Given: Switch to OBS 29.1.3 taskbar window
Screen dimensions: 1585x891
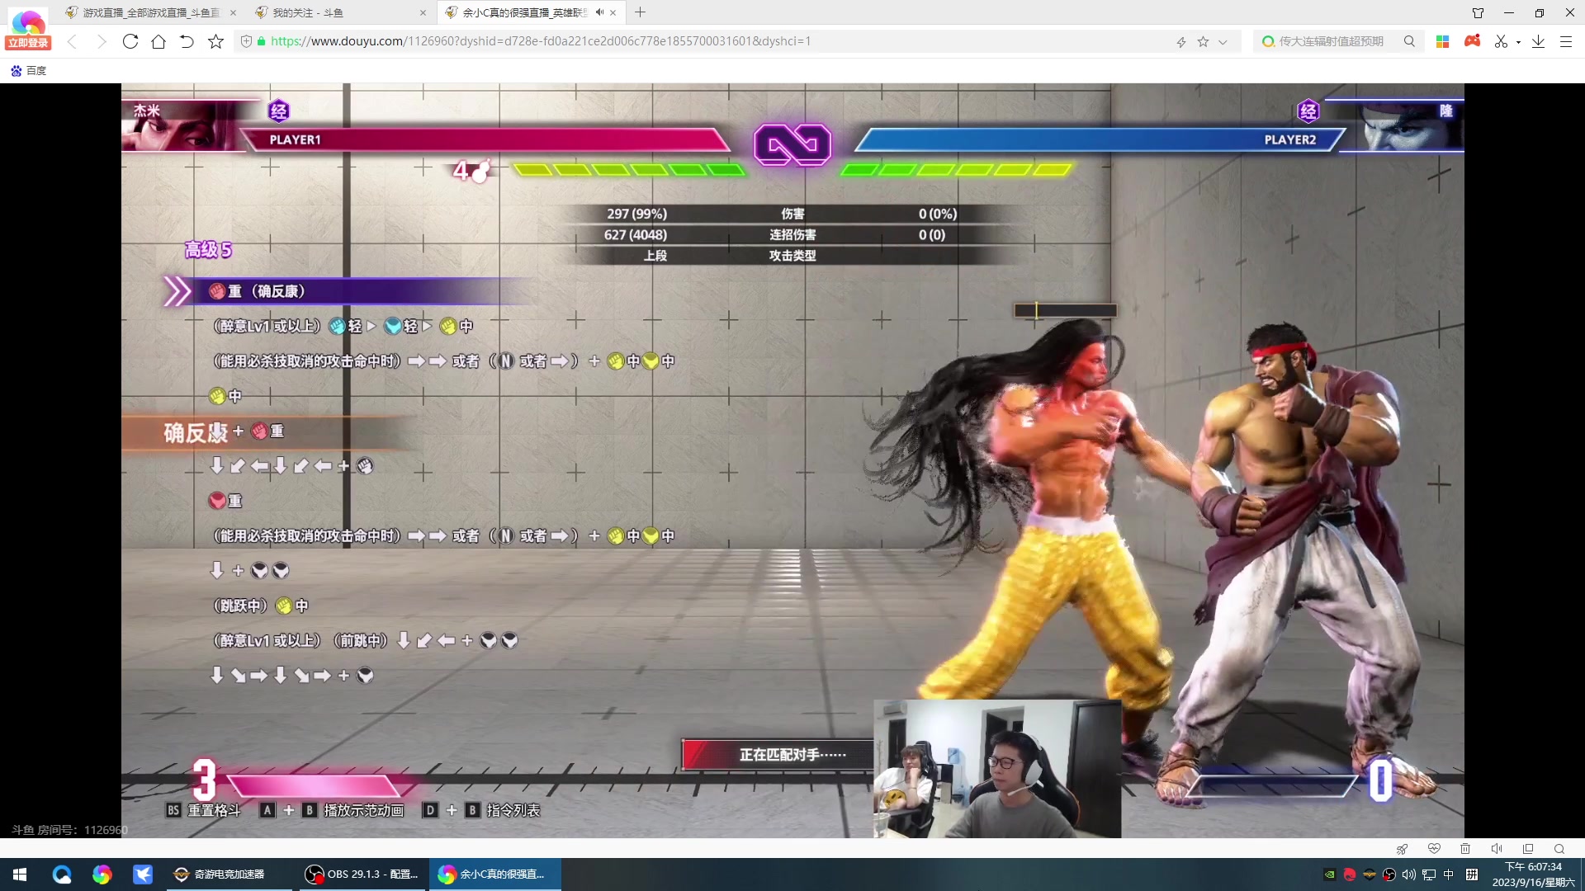Looking at the screenshot, I should [362, 874].
